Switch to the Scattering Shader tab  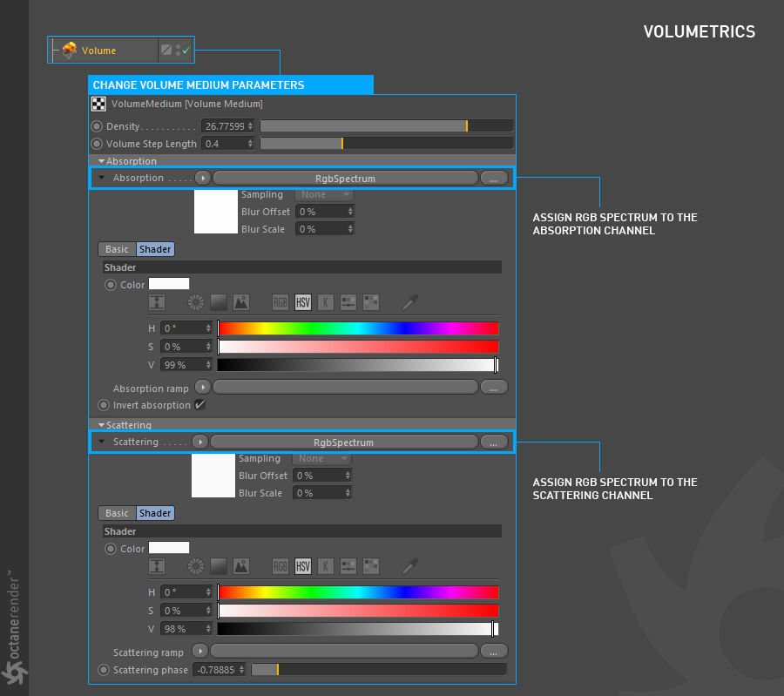point(155,513)
